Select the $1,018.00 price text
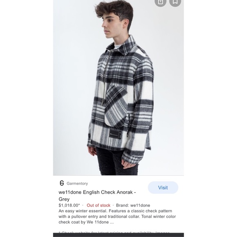 point(68,205)
